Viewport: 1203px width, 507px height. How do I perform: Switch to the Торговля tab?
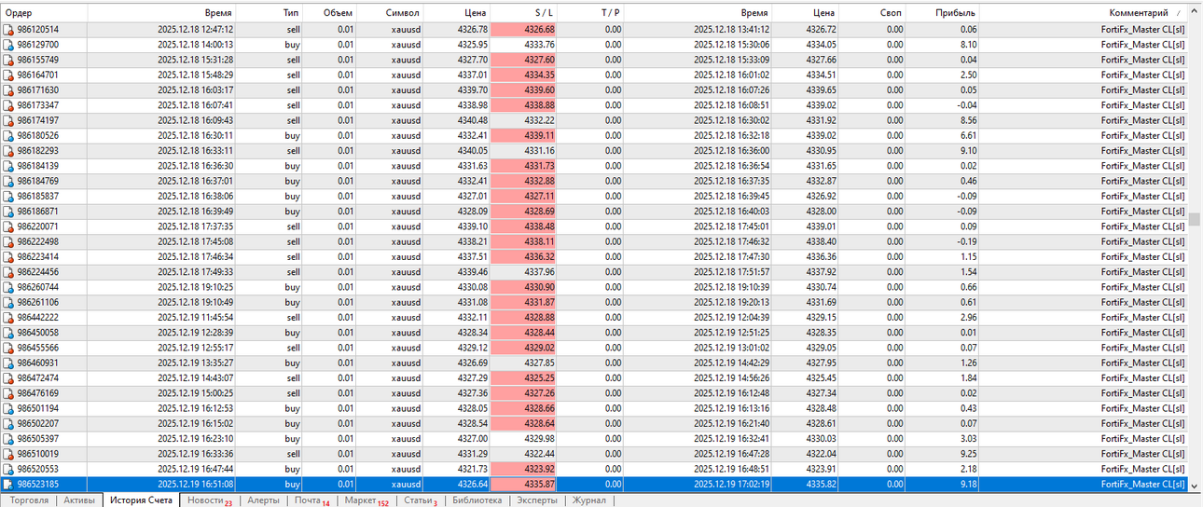[x=29, y=500]
